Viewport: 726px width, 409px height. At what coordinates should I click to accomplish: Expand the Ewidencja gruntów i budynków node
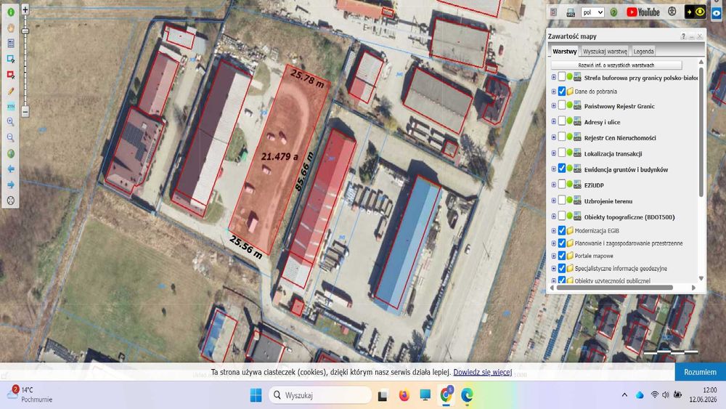[x=554, y=169]
